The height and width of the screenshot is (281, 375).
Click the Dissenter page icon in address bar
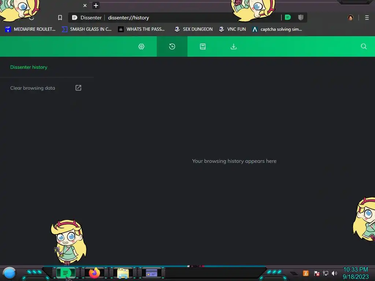75,18
